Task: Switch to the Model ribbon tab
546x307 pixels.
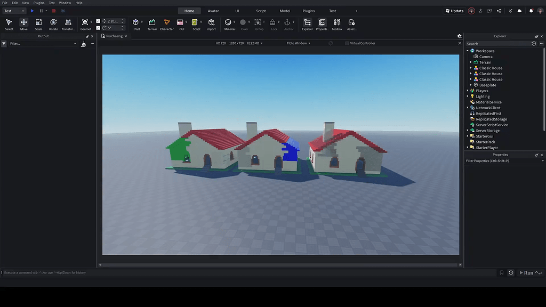Action: click(285, 11)
